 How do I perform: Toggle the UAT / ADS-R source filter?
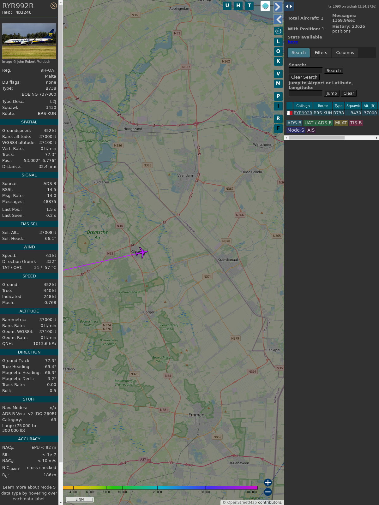(x=318, y=123)
